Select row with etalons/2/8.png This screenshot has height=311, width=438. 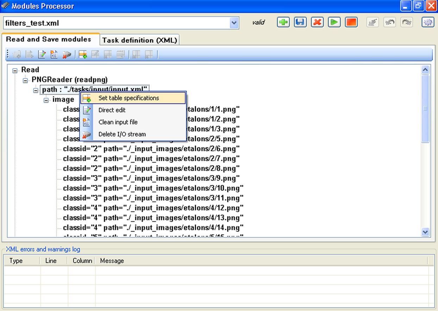(x=151, y=168)
